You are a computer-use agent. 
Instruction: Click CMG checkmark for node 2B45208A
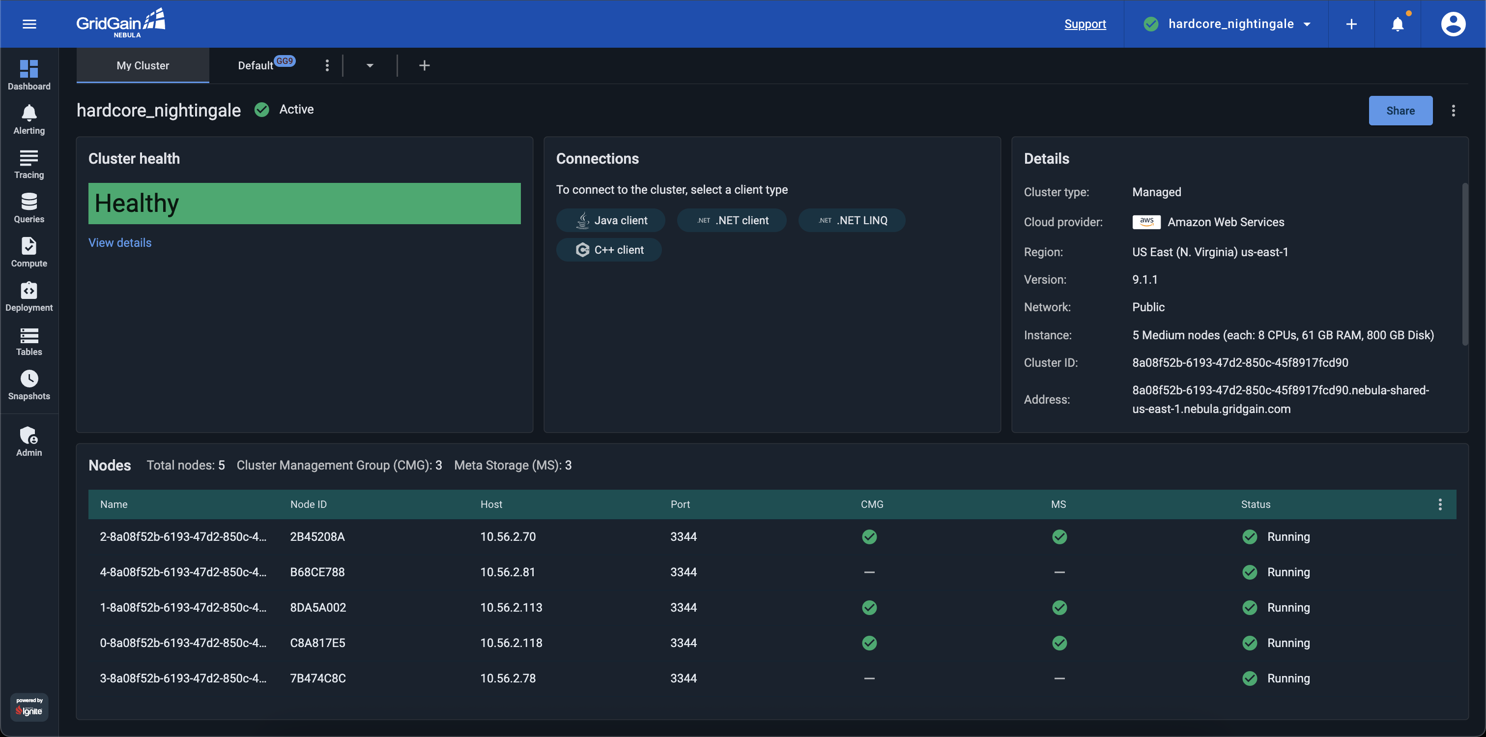coord(869,537)
